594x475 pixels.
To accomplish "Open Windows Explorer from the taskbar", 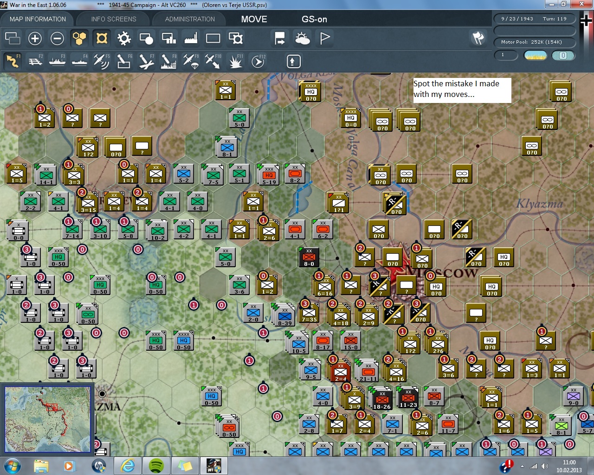I will 41,466.
